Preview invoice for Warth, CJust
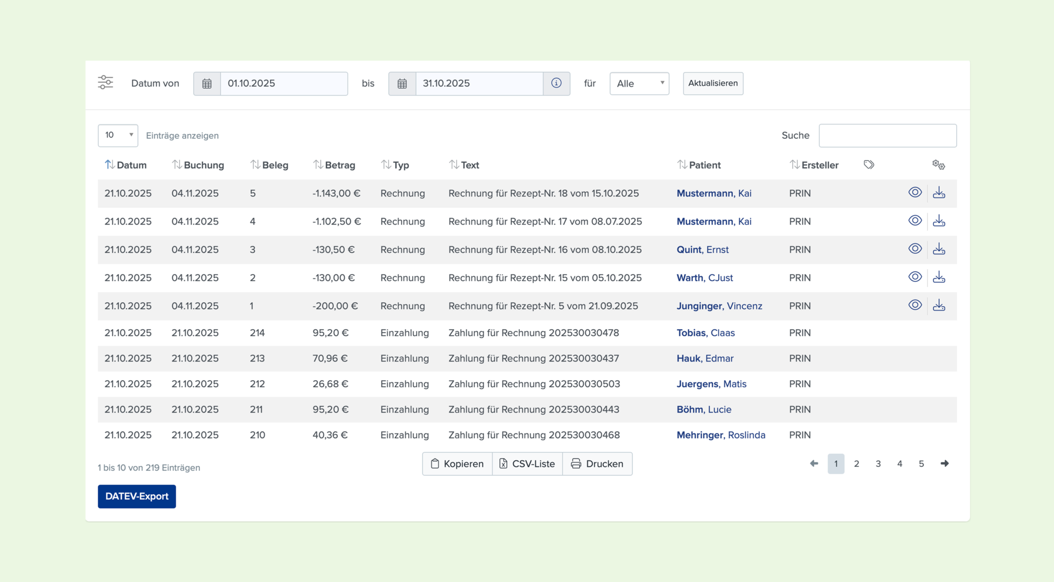Screen dimensions: 1054x582 pyautogui.click(x=915, y=277)
